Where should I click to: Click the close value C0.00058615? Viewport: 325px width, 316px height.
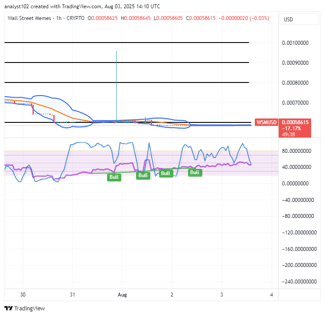point(201,18)
